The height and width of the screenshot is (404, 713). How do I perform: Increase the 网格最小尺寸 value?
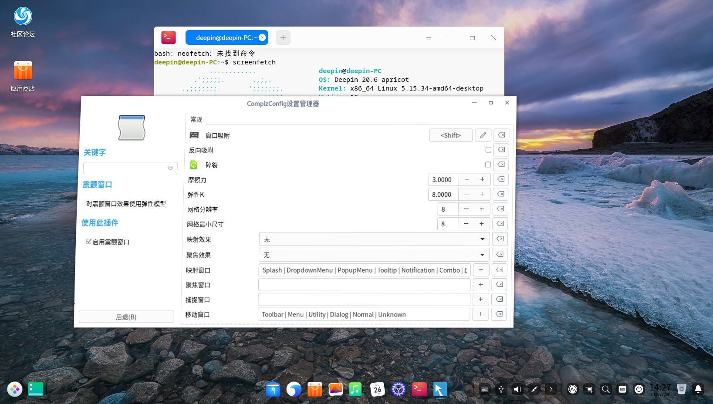[482, 224]
